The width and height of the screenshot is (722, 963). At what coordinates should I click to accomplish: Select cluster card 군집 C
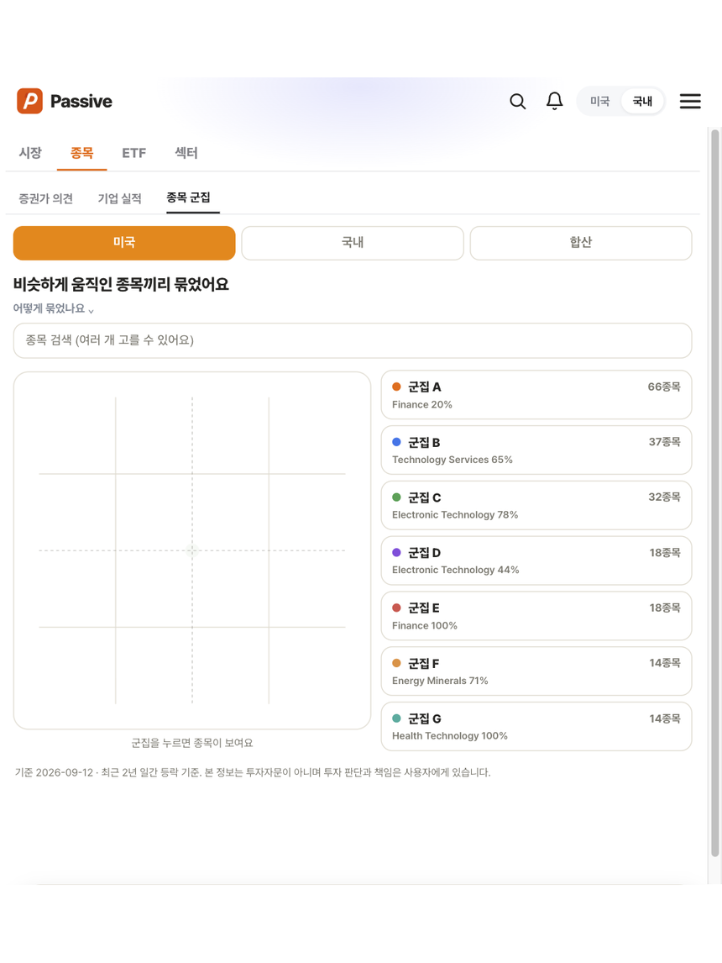(x=536, y=506)
